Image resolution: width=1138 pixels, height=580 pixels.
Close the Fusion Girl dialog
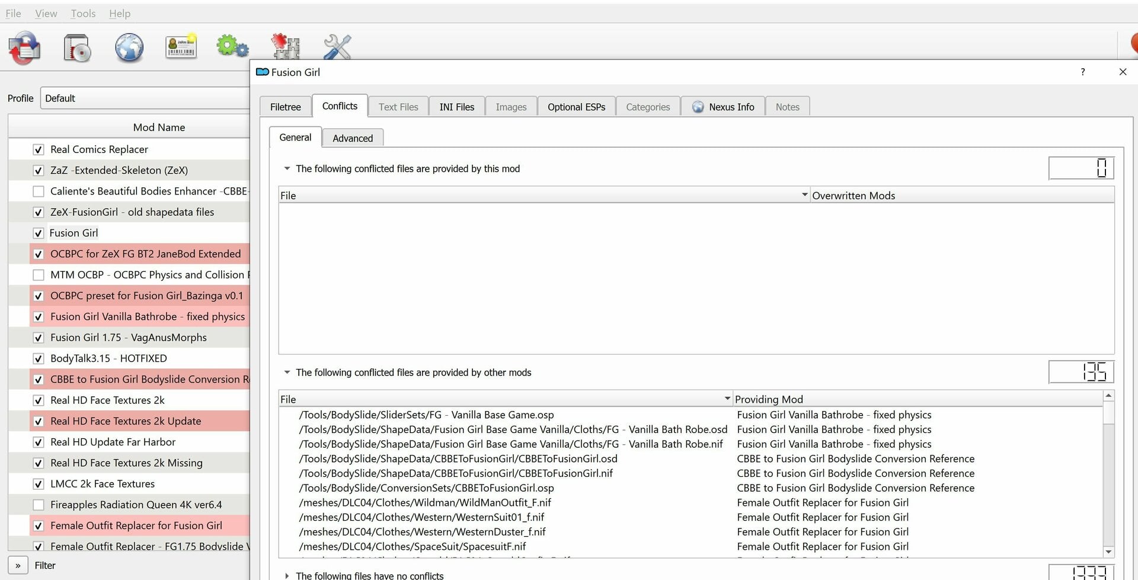[1123, 72]
